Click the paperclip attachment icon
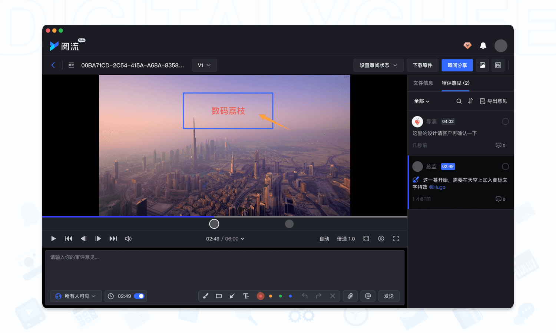Viewport: 556px width, 333px height. 350,296
